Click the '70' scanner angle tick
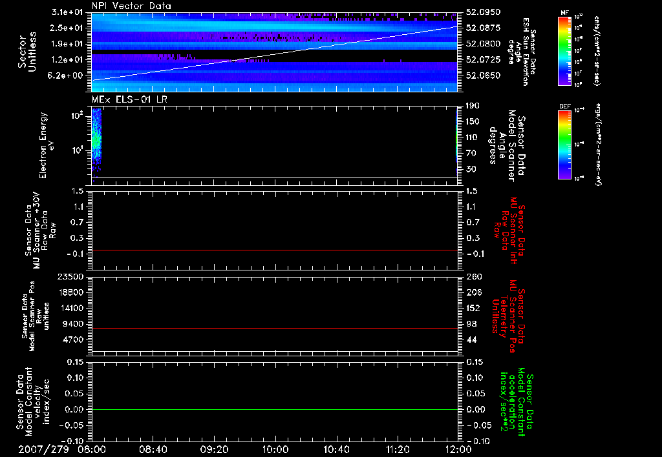The image size is (662, 457). coord(471,154)
